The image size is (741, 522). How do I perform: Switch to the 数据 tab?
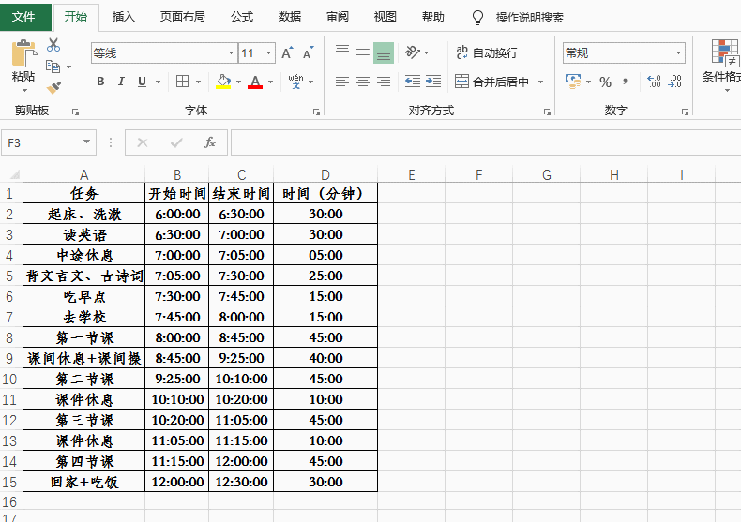pos(290,17)
